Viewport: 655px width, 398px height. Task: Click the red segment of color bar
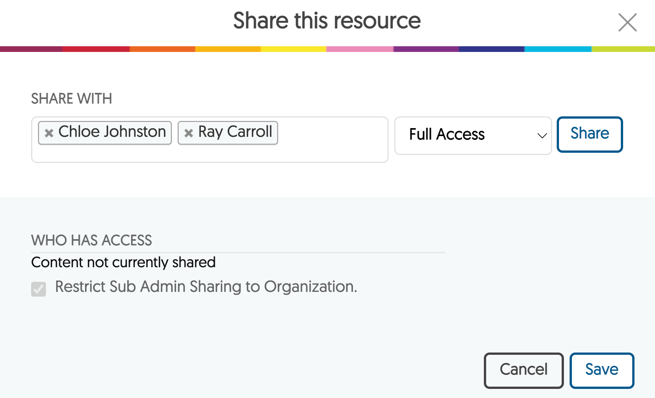[96, 49]
